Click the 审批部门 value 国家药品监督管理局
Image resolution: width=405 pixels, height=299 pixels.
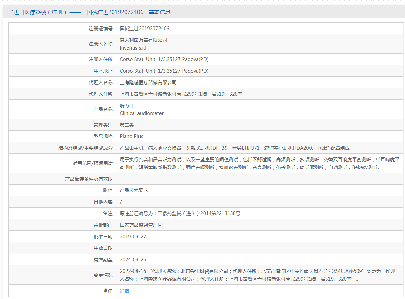141,225
